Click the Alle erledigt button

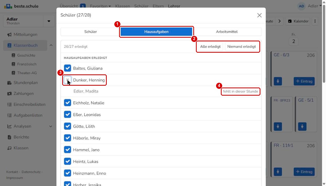pos(210,47)
